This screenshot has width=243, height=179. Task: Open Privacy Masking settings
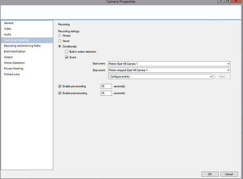coord(14,68)
